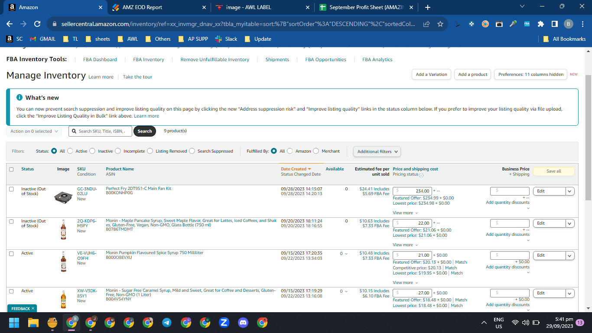Expand View more for $21.00 price row
The height and width of the screenshot is (333, 592).
pyautogui.click(x=405, y=283)
